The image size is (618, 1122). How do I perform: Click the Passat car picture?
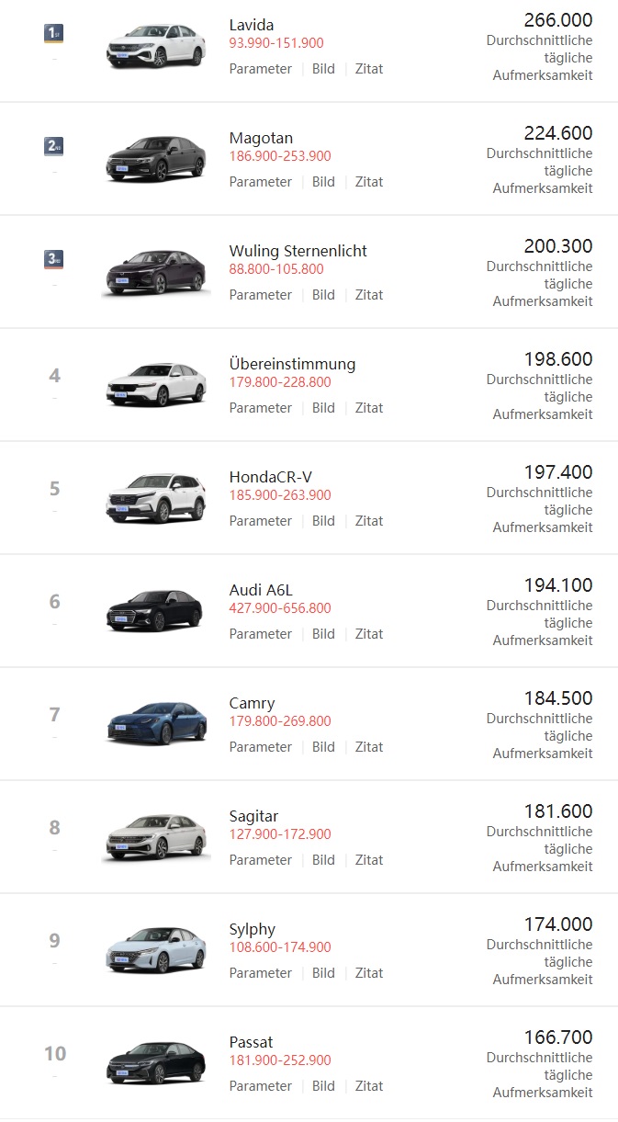click(x=155, y=1061)
